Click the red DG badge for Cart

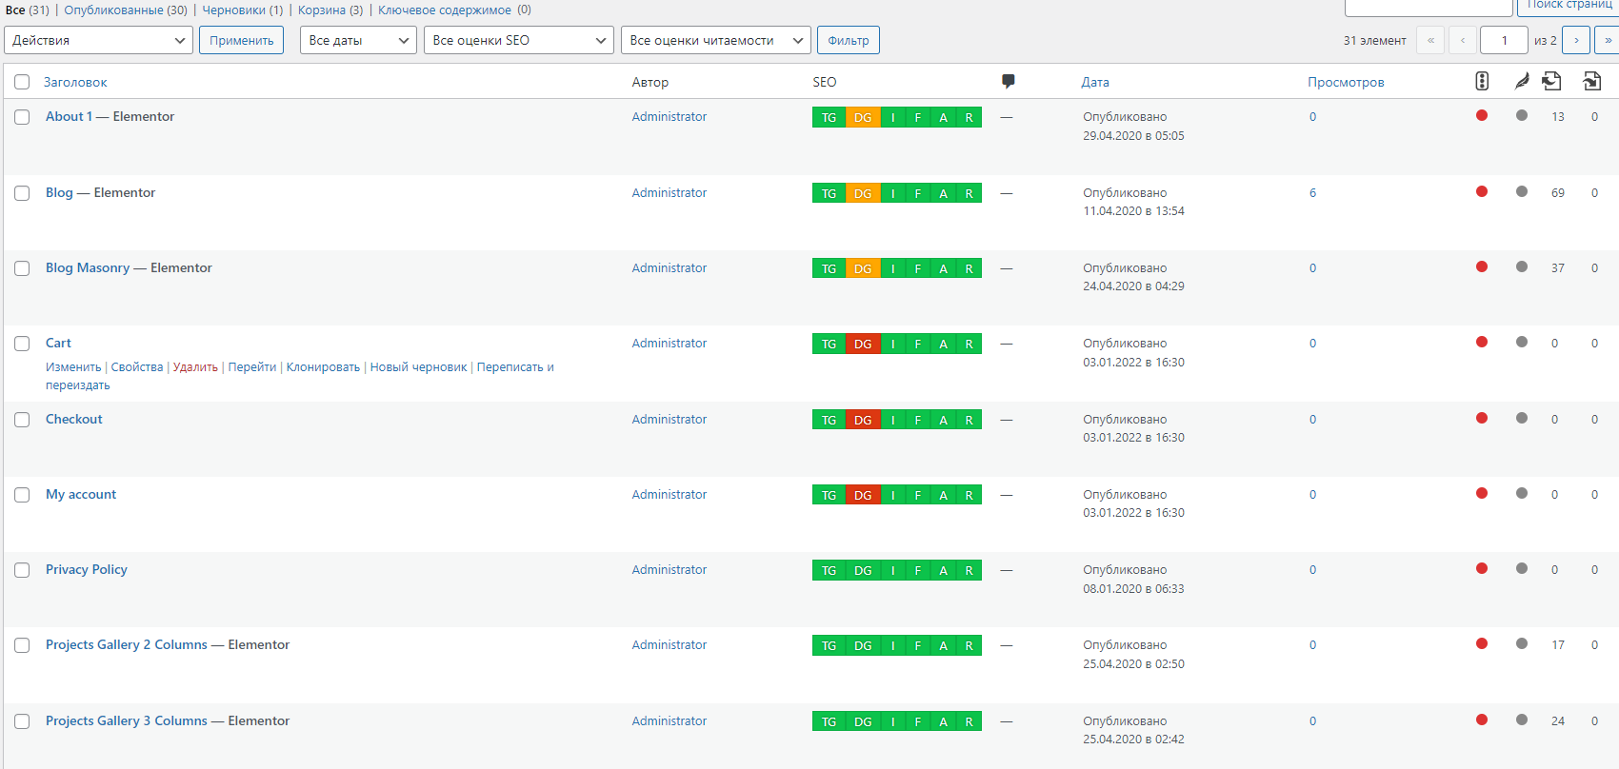(x=862, y=344)
